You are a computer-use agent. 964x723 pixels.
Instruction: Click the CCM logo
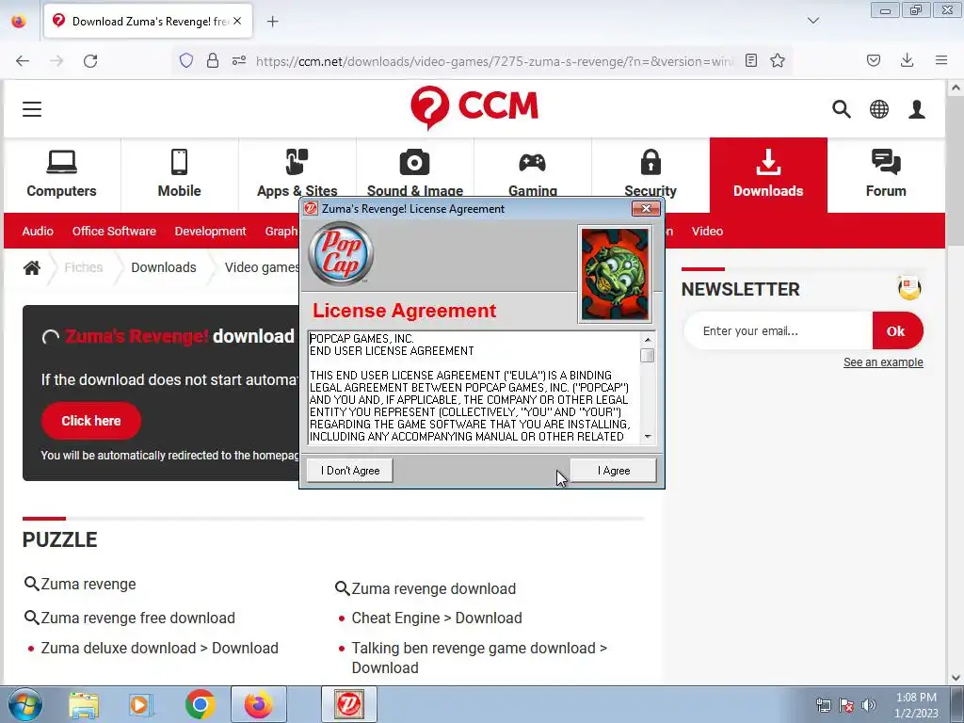tap(474, 107)
